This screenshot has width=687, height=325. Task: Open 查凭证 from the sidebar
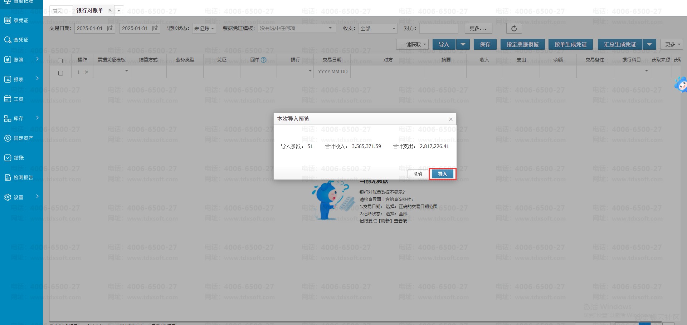point(21,40)
